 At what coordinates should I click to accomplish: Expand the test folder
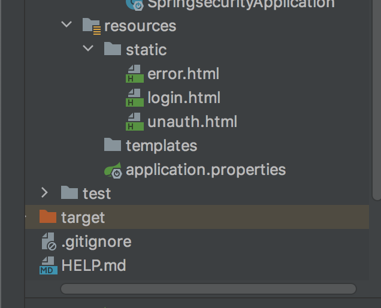click(x=44, y=193)
